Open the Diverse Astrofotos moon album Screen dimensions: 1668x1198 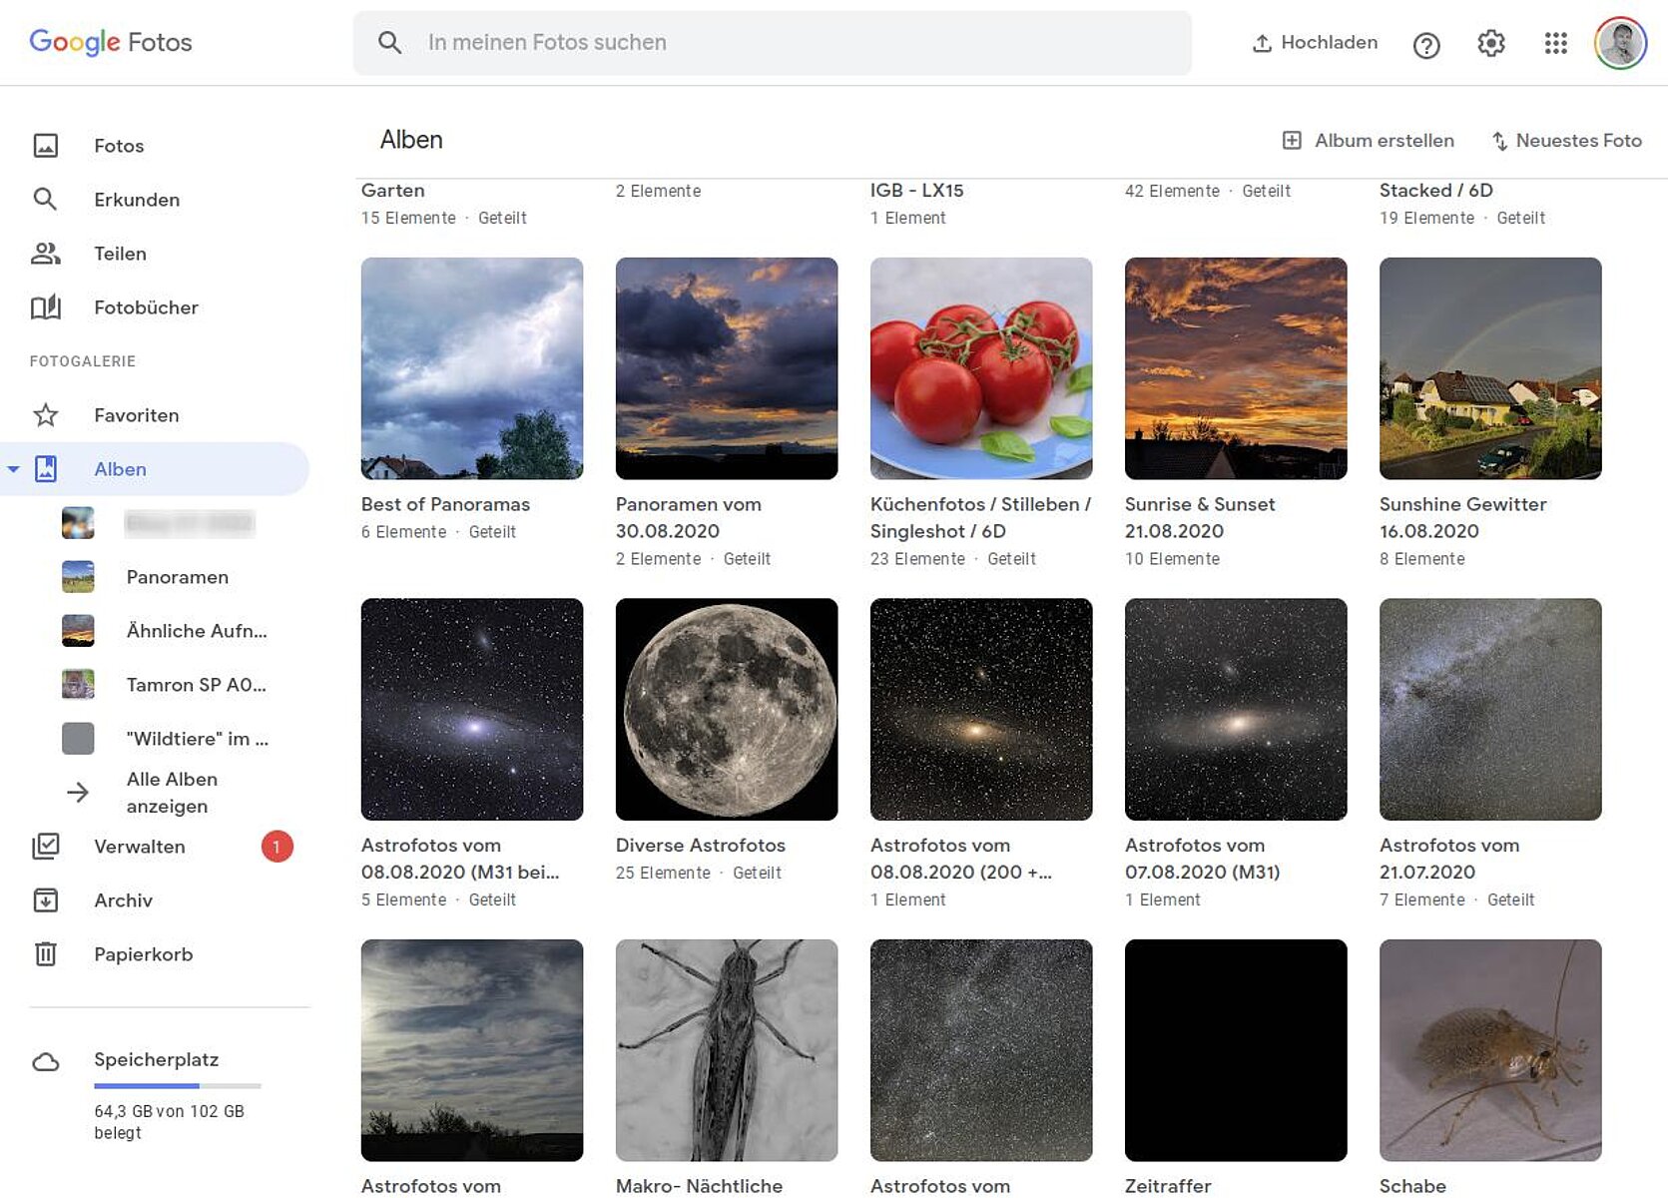pos(726,709)
